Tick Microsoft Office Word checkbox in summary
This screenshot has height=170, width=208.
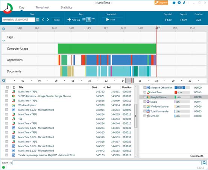pos(145,87)
